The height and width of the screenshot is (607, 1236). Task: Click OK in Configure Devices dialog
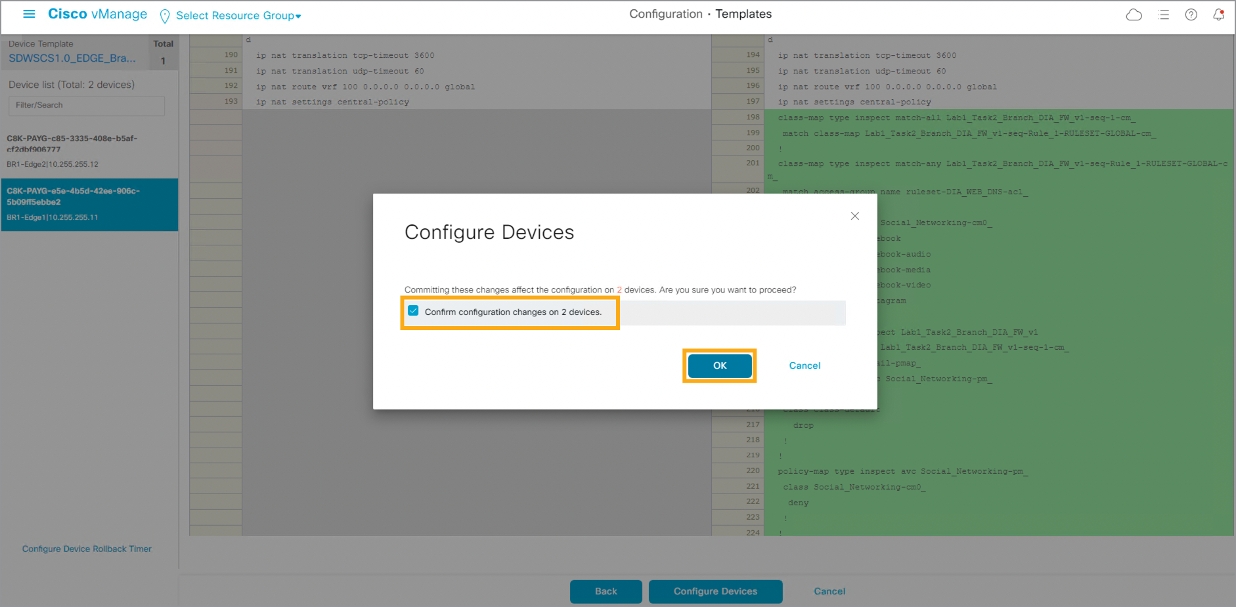click(x=720, y=366)
